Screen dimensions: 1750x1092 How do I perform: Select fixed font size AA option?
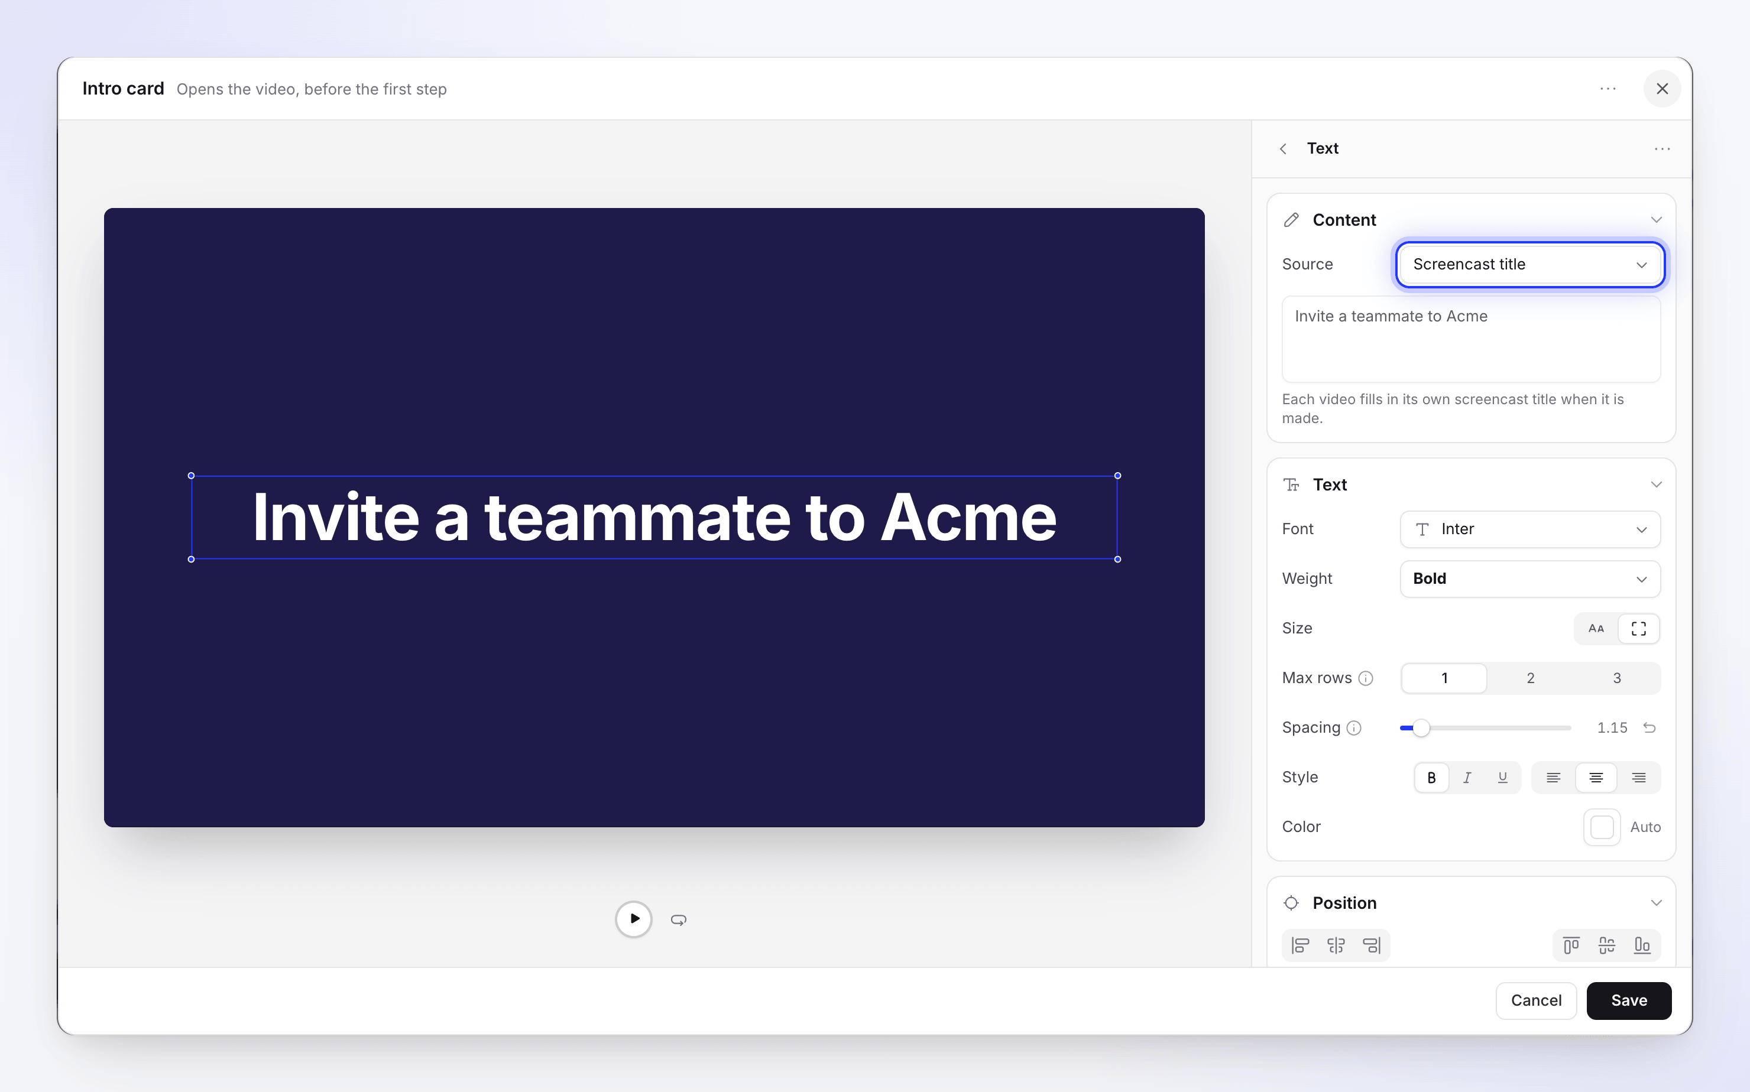pos(1596,628)
